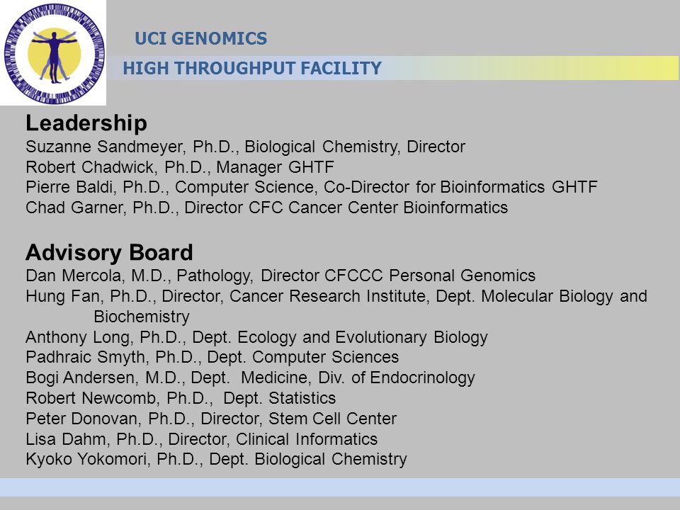This screenshot has width=680, height=510.
Task: Select the Peter Donovan Stem Cell line
Action: tap(211, 419)
